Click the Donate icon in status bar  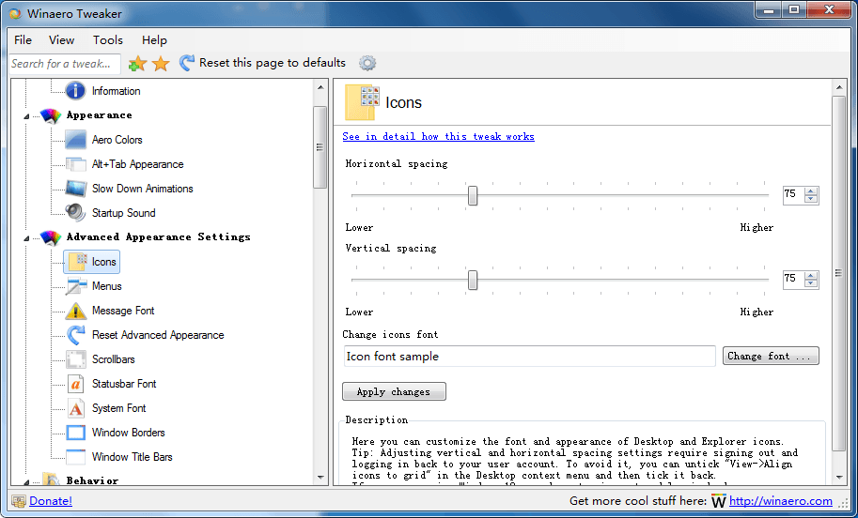point(19,500)
